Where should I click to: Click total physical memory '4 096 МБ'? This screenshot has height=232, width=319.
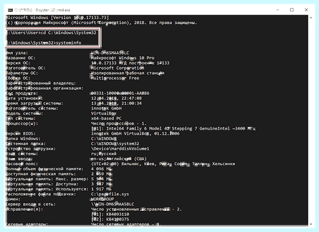pyautogui.click(x=102, y=169)
